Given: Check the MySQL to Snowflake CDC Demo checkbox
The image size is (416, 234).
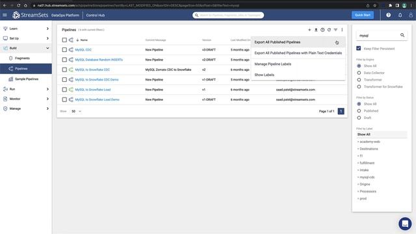Looking at the screenshot, I should tap(64, 79).
